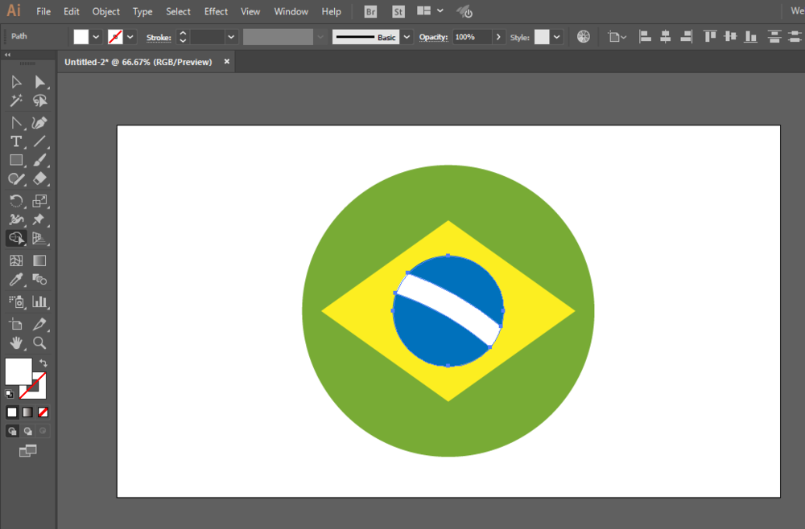Select the Zoom magnifier tool
This screenshot has height=529, width=805.
click(39, 343)
